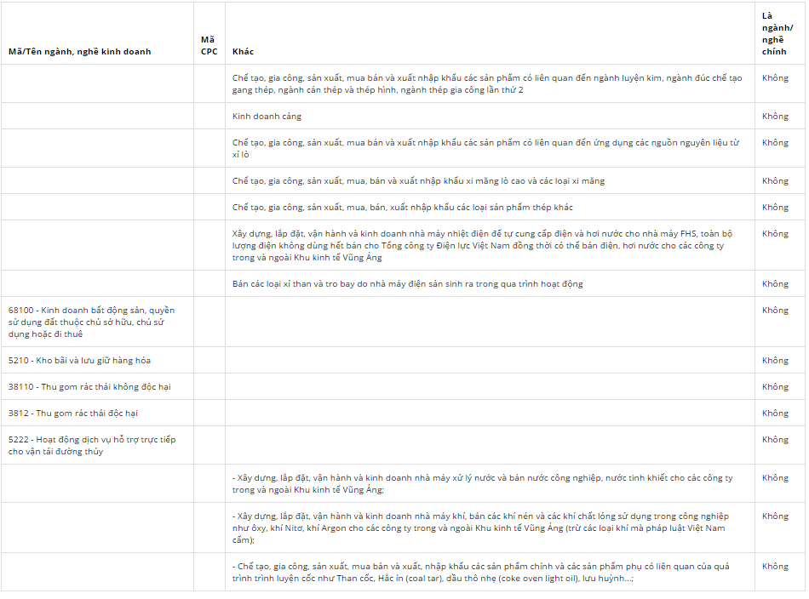Click the "5222 - Hoạt động dịch vụ hỗ trợ" entry
Screen dimensions: 809x599
point(92,445)
